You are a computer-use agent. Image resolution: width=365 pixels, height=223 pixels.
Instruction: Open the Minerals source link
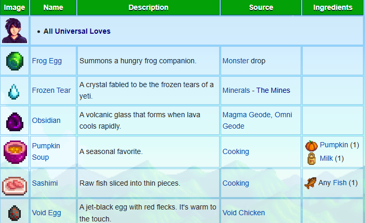(x=236, y=91)
